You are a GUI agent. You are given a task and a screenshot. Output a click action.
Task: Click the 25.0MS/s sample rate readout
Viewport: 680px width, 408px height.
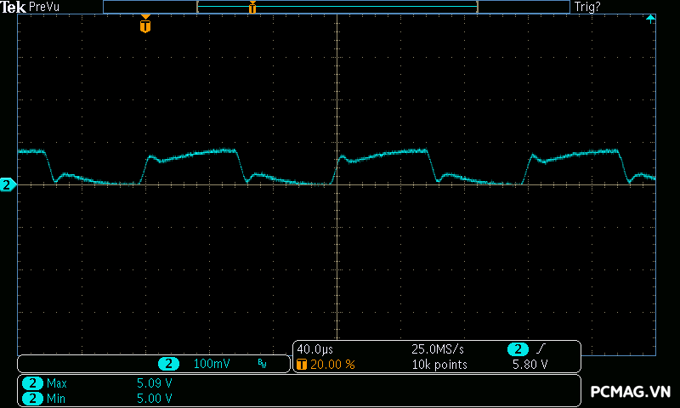438,349
